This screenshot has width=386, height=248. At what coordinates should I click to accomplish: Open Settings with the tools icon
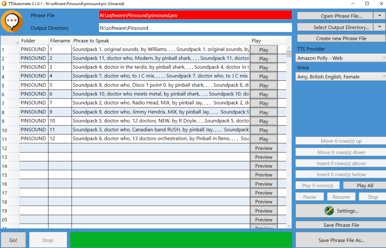coord(341,211)
